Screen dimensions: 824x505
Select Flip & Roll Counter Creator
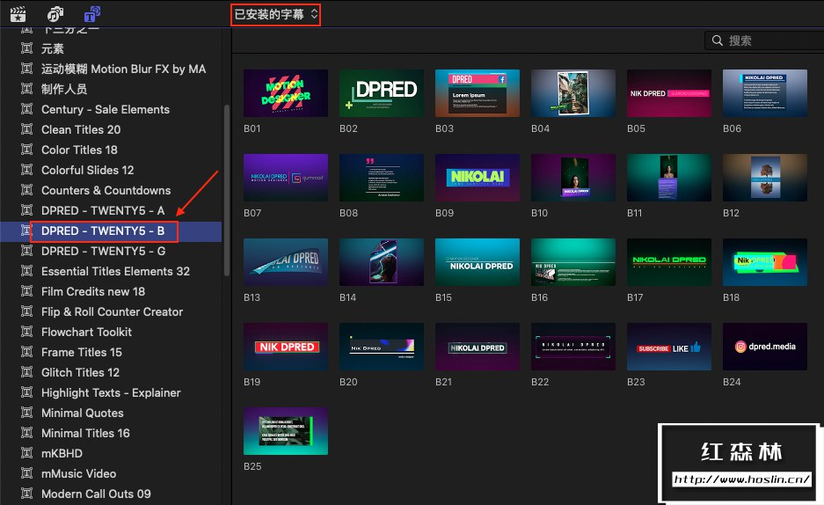111,311
